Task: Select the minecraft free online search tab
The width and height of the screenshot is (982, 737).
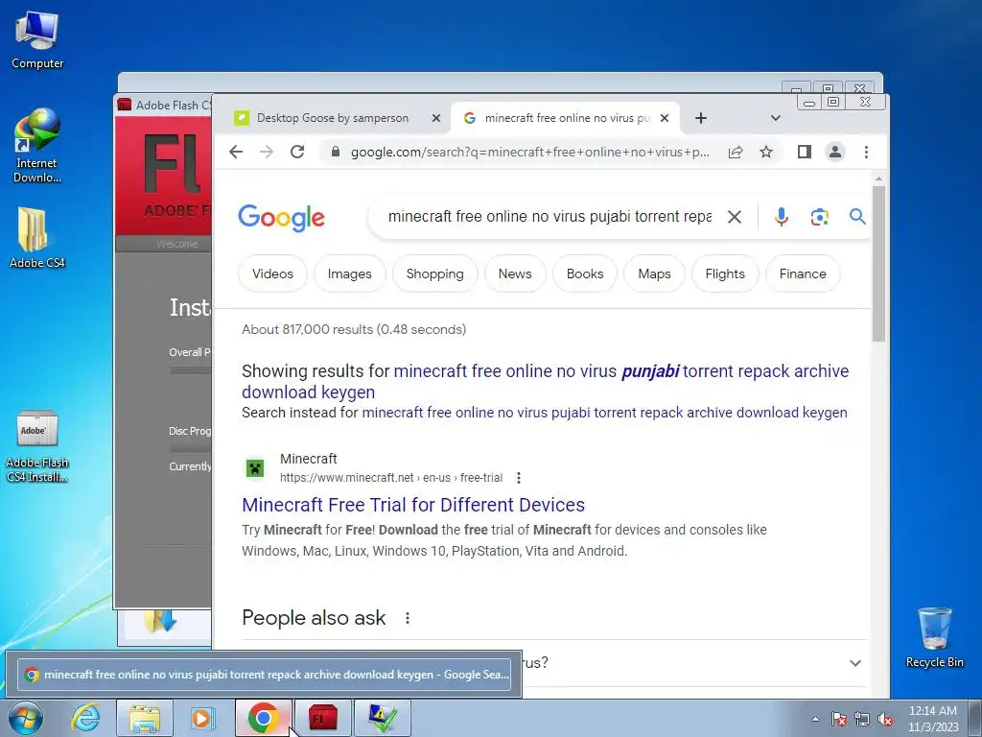Action: coord(567,118)
